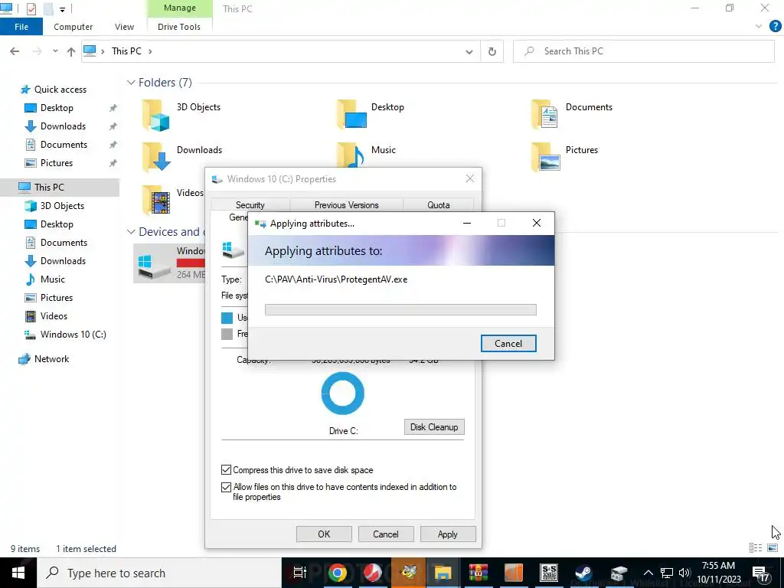Viewport: 784px width, 588px height.
Task: Open the Documents folder in Folders section
Action: click(544, 114)
